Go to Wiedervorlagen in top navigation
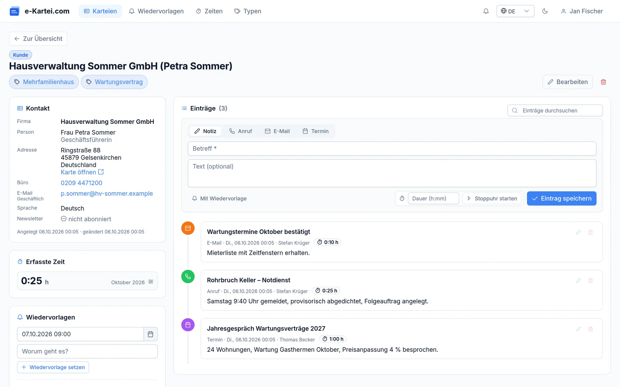Viewport: 620px width, 387px height. [x=156, y=11]
